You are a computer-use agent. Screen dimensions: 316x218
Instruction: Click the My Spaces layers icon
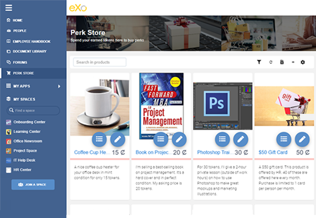[8, 99]
